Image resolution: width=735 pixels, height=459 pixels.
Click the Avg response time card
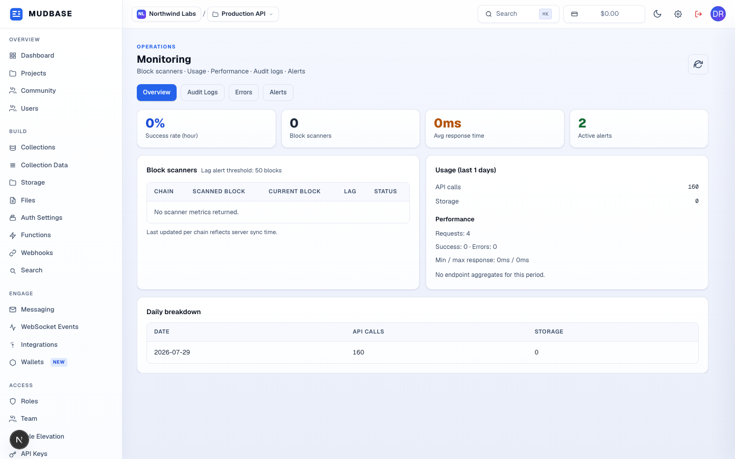(495, 129)
